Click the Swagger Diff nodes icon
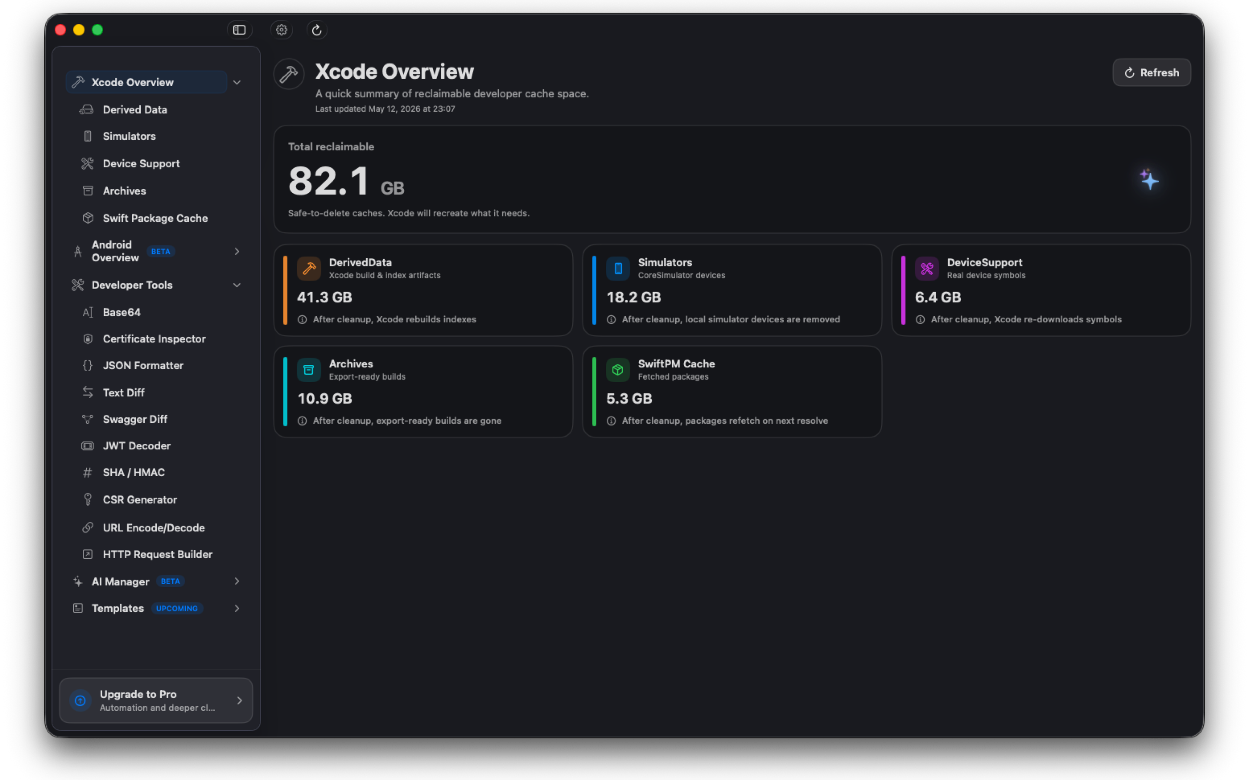1249x780 pixels. [88, 419]
